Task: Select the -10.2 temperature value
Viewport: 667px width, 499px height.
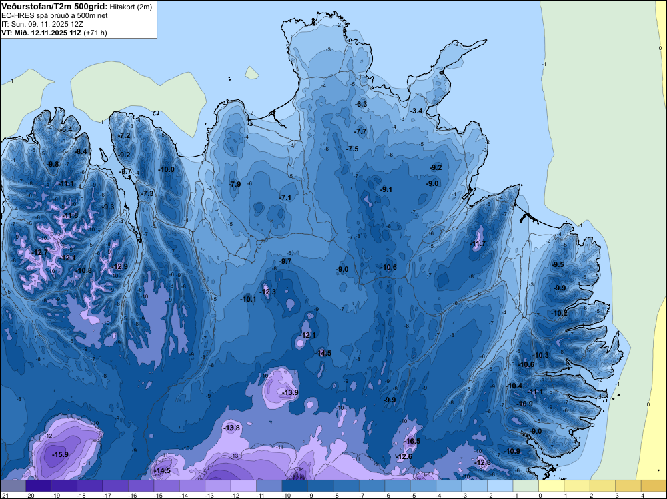Action: [x=560, y=313]
